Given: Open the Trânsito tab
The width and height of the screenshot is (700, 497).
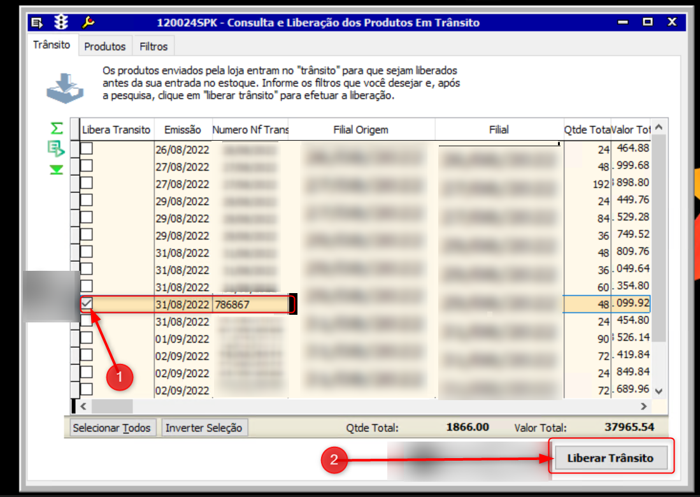Looking at the screenshot, I should 52,45.
